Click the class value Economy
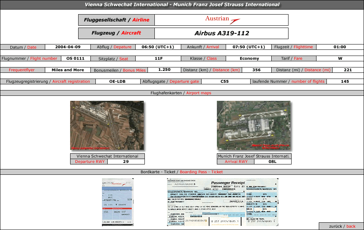Image resolution: width=364 pixels, height=230 pixels. [x=249, y=59]
